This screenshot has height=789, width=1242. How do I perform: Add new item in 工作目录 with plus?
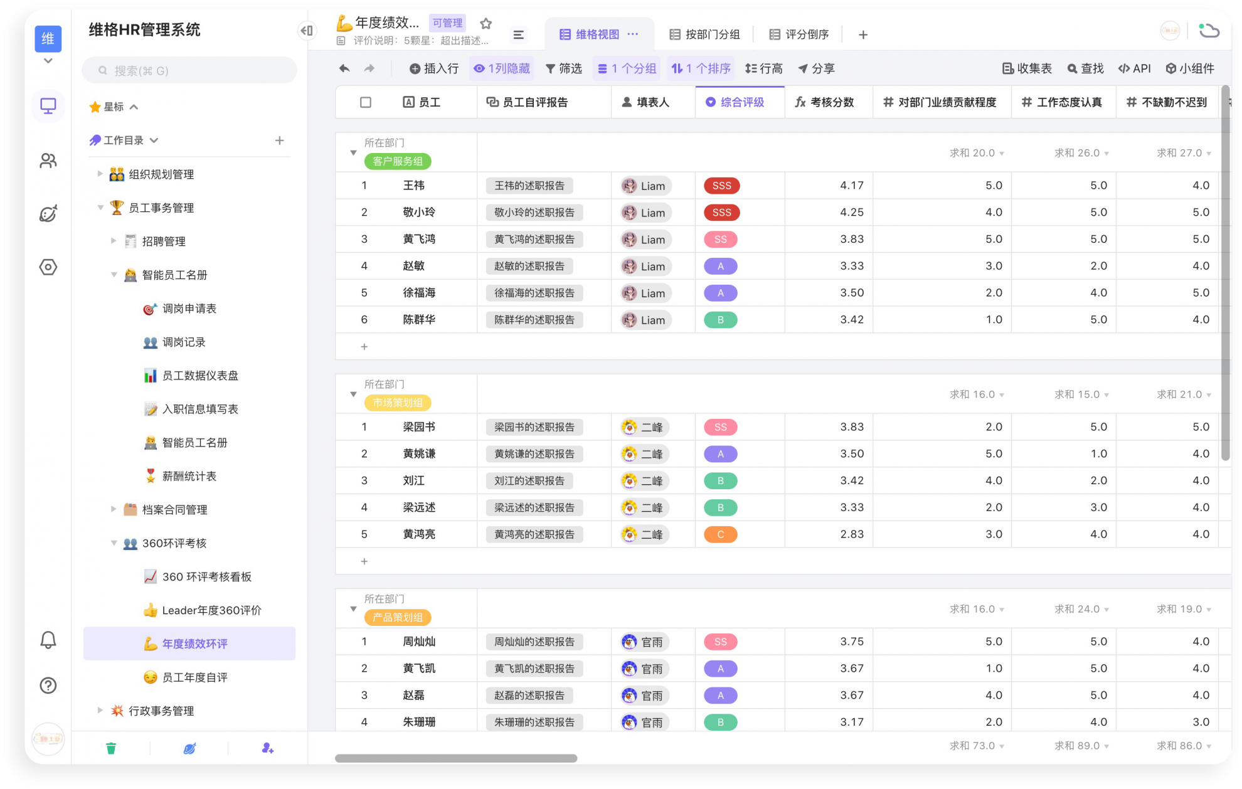tap(280, 140)
